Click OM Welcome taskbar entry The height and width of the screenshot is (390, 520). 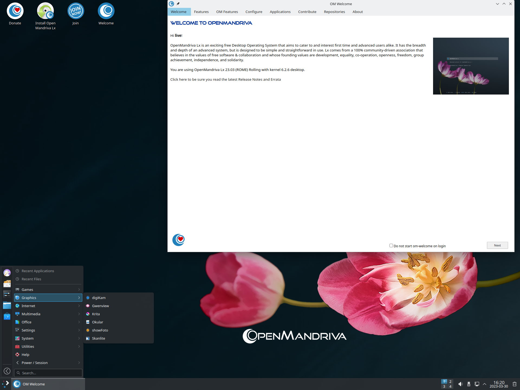tap(48, 384)
